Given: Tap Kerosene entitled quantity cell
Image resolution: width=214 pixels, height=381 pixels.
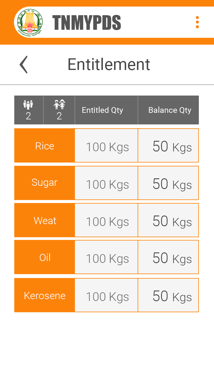Looking at the screenshot, I should pos(107,296).
